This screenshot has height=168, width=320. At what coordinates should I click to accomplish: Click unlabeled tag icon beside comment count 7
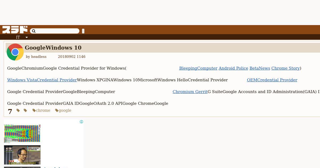(x=18, y=110)
